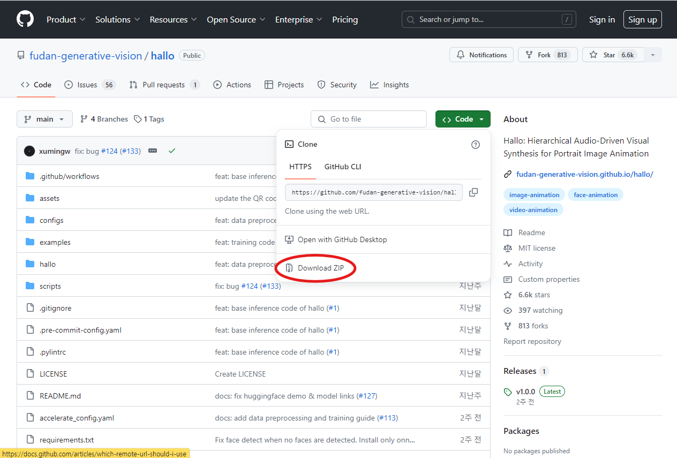Go to the Actions tab

[x=232, y=85]
